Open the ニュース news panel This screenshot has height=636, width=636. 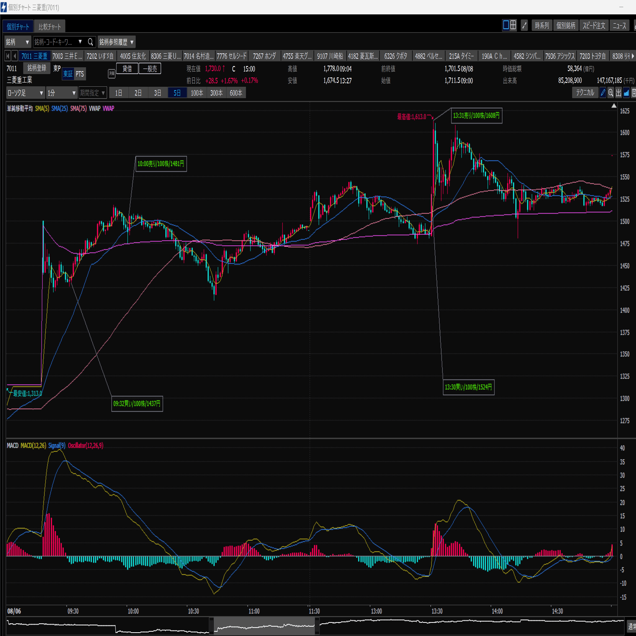(620, 26)
